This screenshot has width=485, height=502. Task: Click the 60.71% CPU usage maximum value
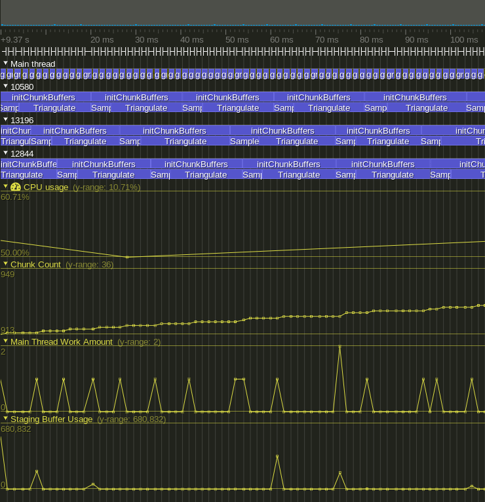[15, 197]
